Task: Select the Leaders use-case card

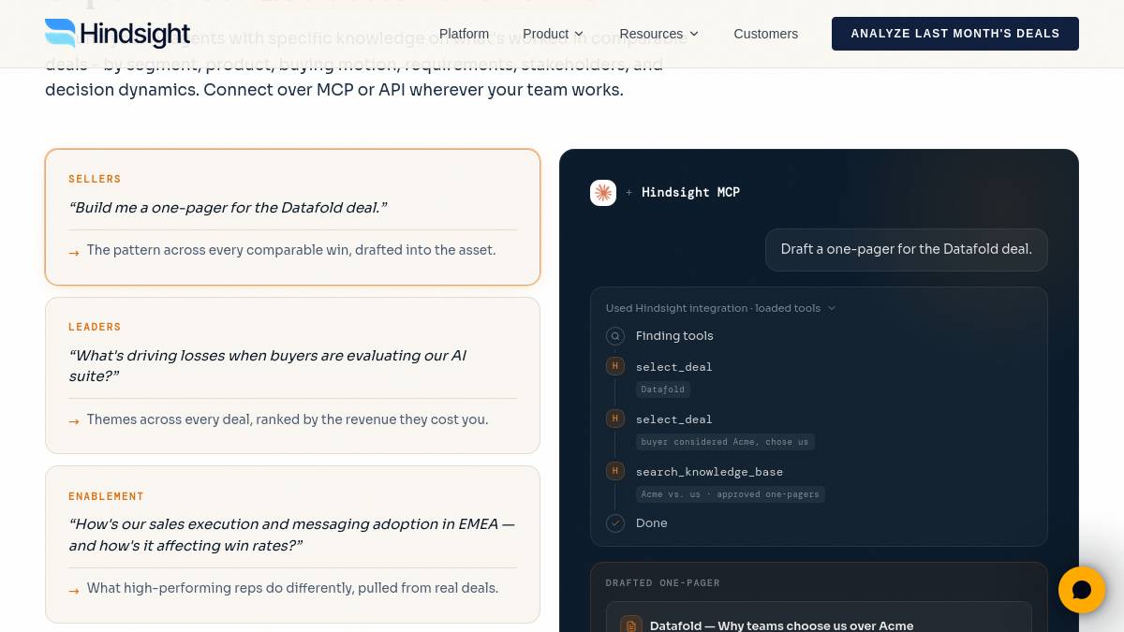Action: pyautogui.click(x=292, y=375)
